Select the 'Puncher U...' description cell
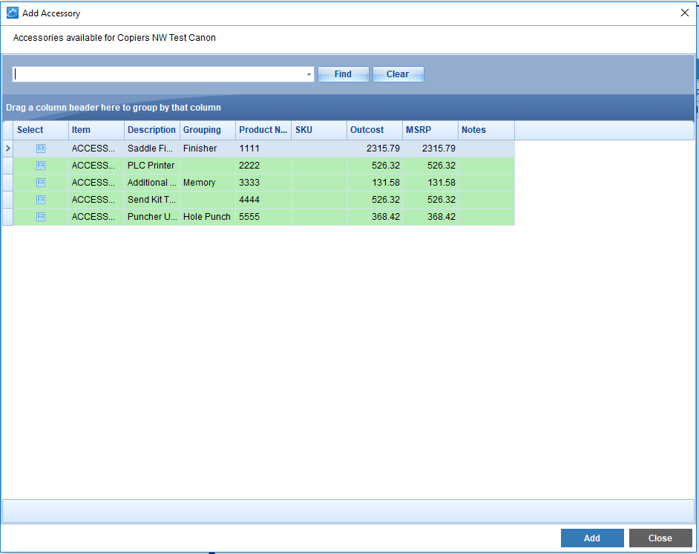 pos(152,217)
